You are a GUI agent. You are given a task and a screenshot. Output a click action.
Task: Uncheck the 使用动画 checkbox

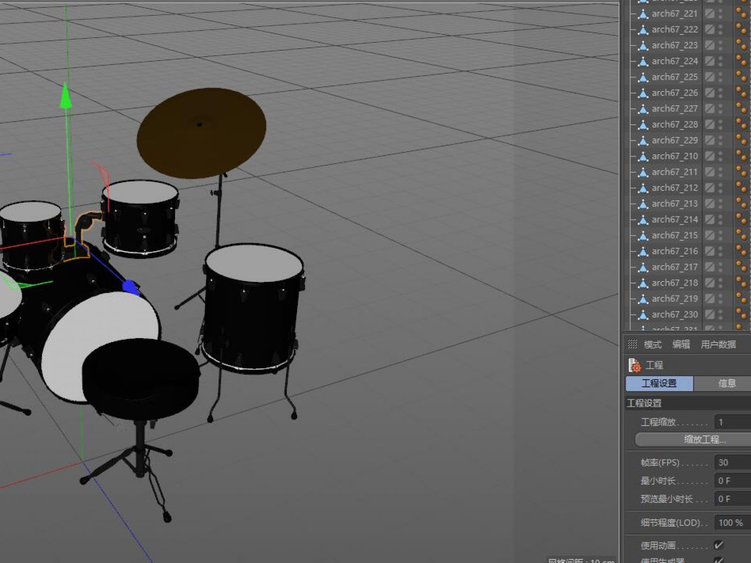tap(719, 545)
